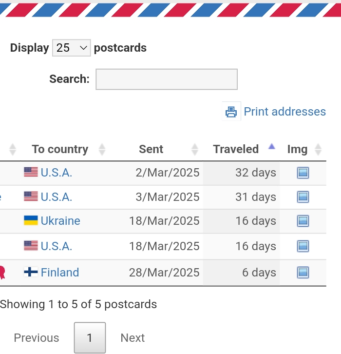Go to Next page of postcards
Screen dimensions: 341x354
click(133, 338)
